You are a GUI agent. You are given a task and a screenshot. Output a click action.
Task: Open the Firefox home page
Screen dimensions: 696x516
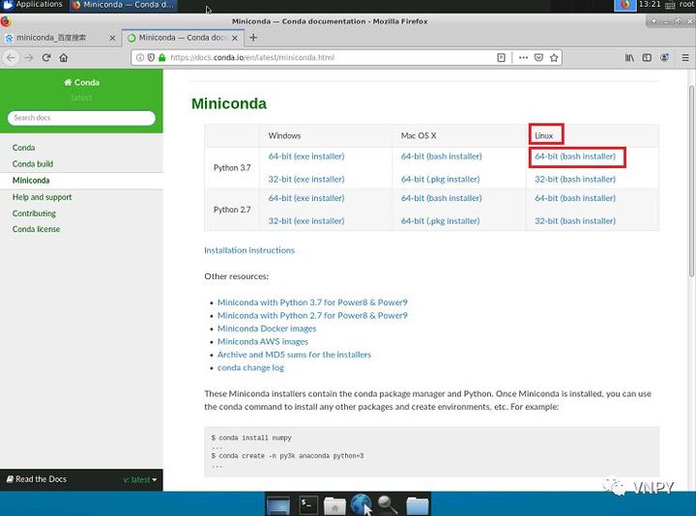click(x=64, y=58)
